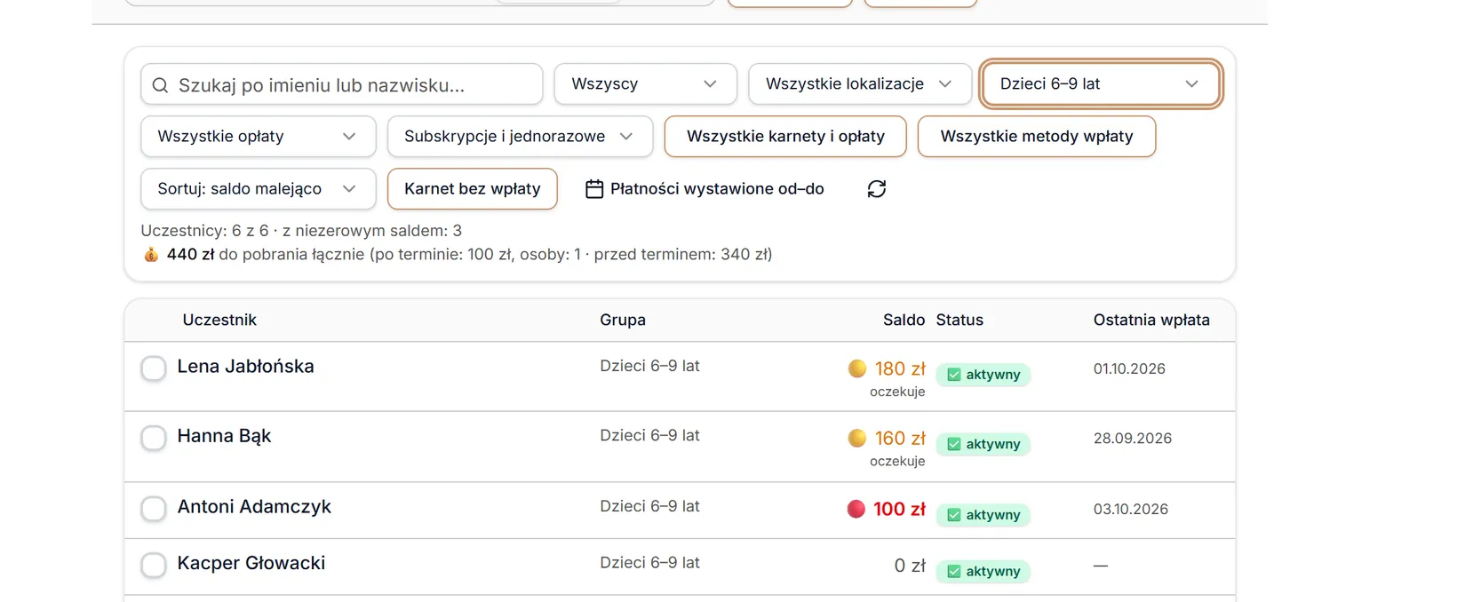Click the money bag icon near 440 zł

pyautogui.click(x=151, y=255)
